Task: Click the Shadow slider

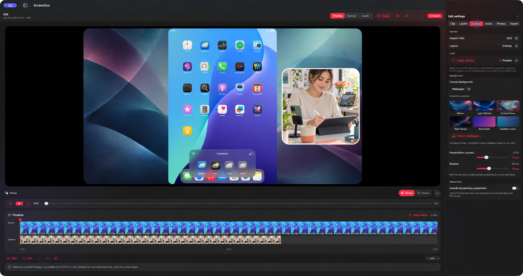Action: tap(493, 168)
